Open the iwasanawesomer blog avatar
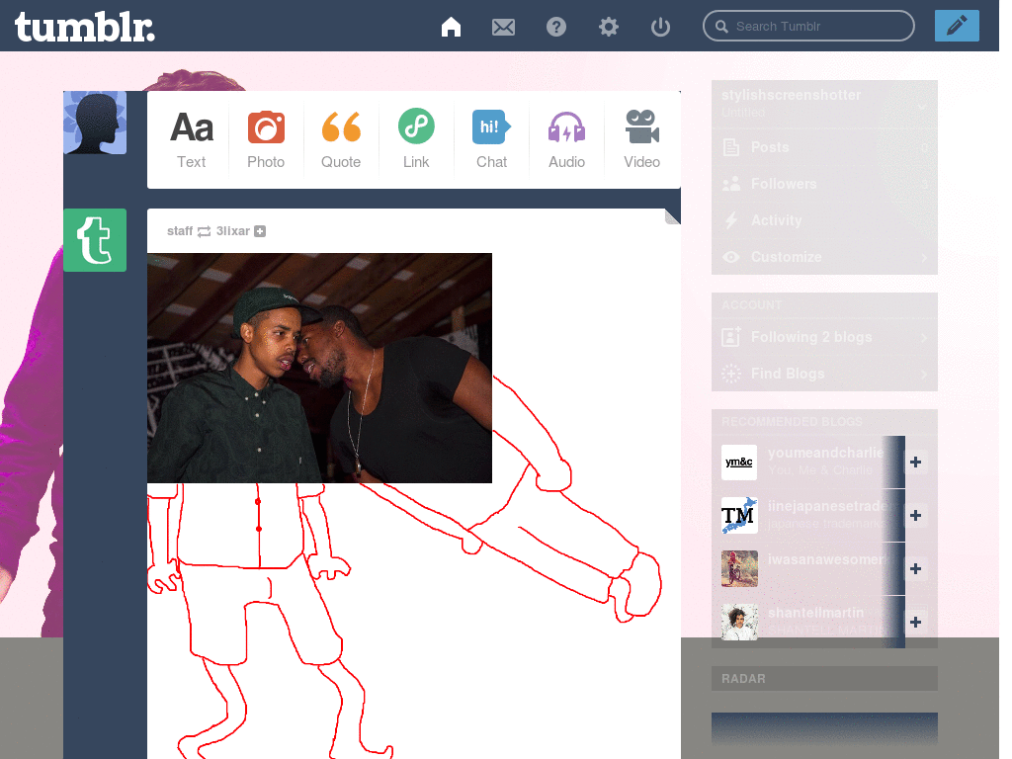 point(739,568)
